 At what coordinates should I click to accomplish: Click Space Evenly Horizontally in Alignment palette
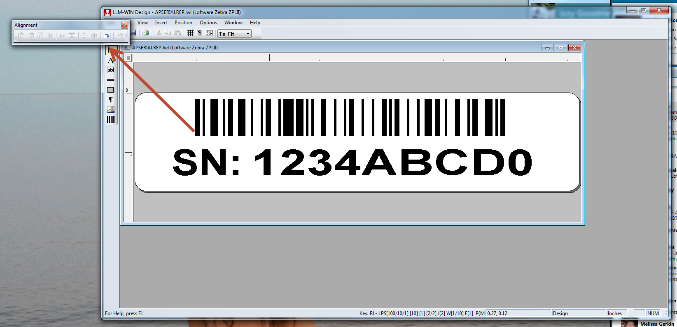tap(62, 36)
